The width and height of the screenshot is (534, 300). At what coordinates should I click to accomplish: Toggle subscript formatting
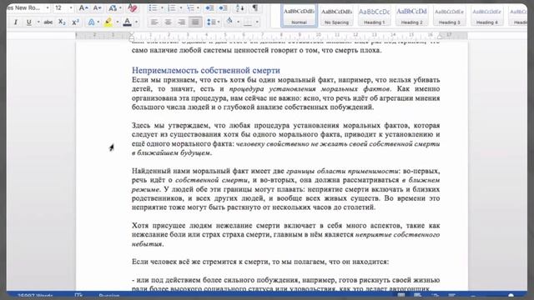point(62,22)
